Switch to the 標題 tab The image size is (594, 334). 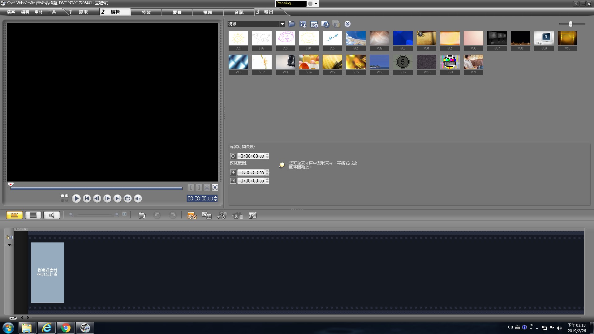(x=208, y=12)
